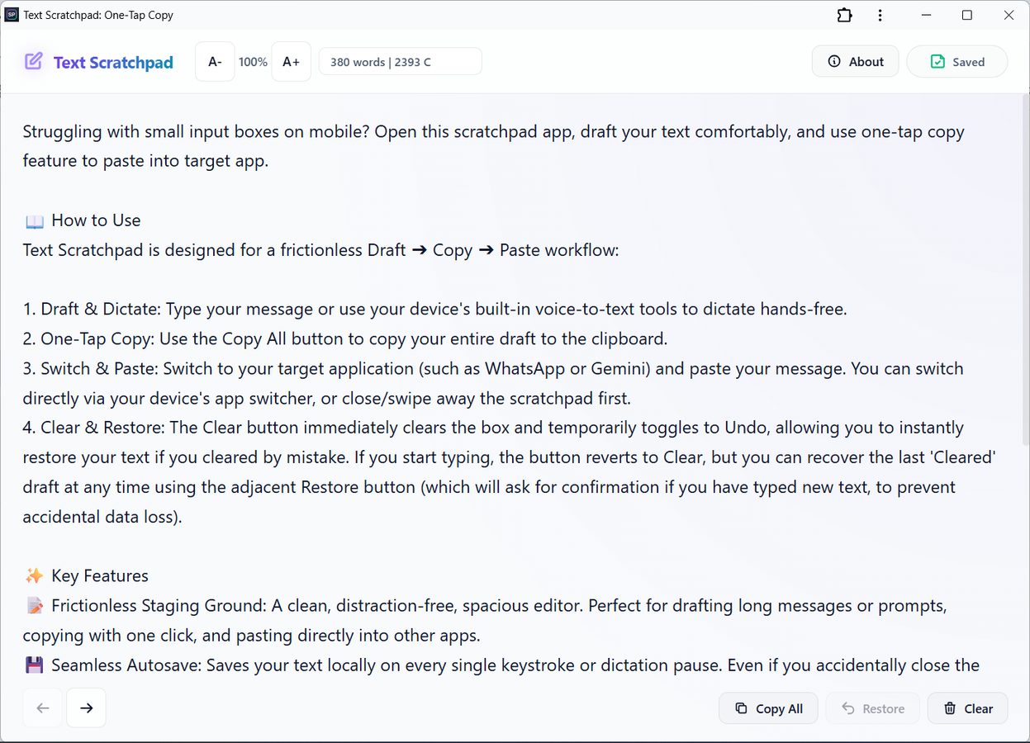Click the Text Scratchpad pencil logo icon
The image size is (1030, 743).
point(33,61)
